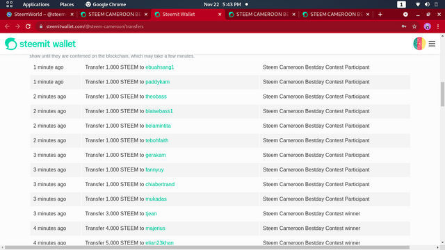Open the saved password key icon
445x250 pixels.
[x=404, y=26]
